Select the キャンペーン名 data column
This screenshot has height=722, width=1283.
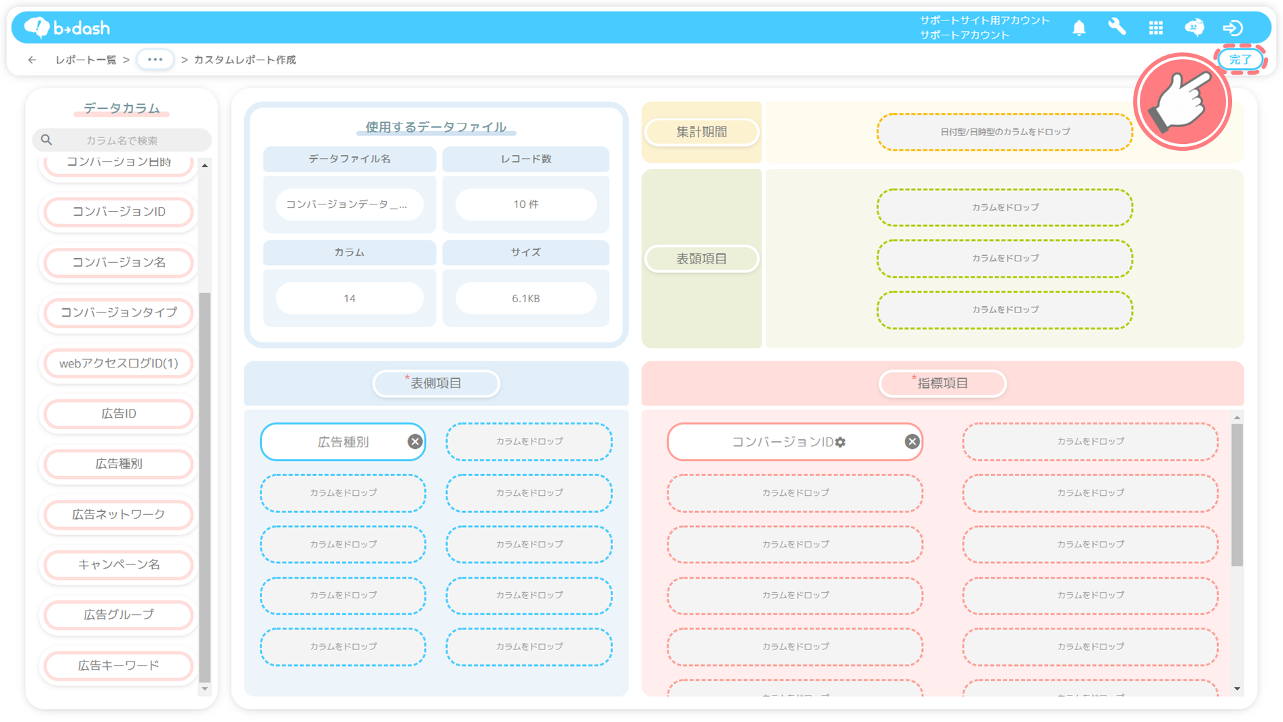[119, 564]
